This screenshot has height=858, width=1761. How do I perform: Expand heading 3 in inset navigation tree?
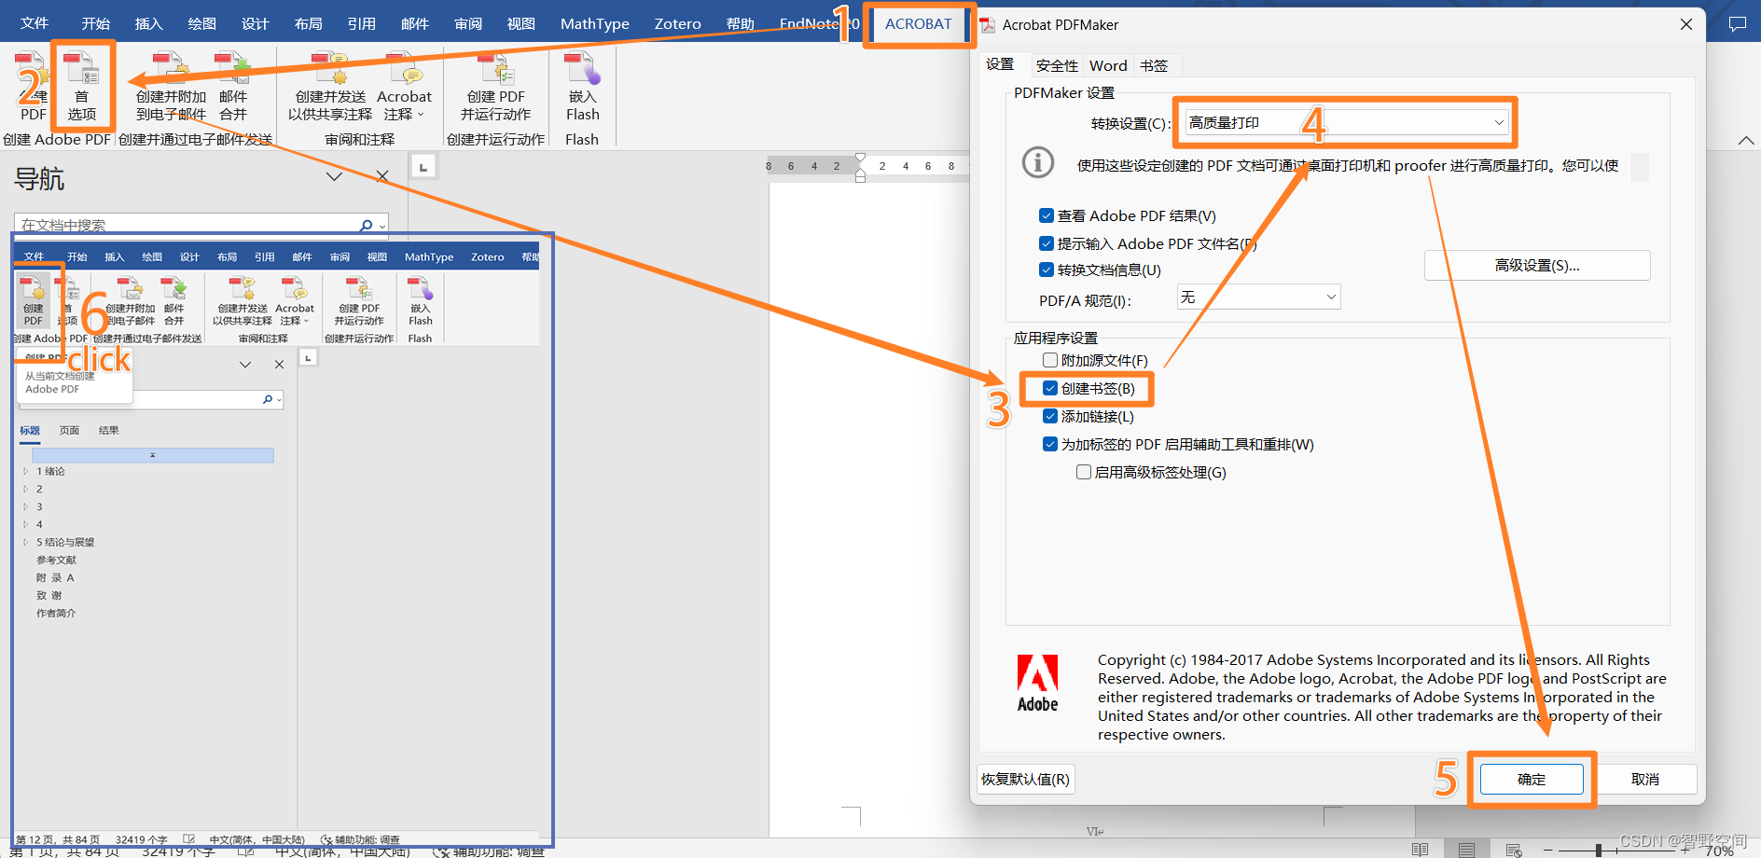(x=25, y=506)
